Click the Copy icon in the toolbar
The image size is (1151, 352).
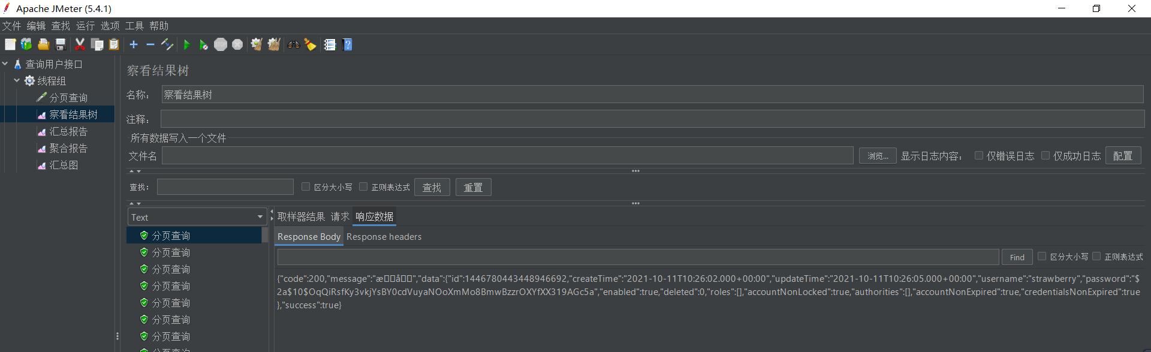click(x=97, y=44)
